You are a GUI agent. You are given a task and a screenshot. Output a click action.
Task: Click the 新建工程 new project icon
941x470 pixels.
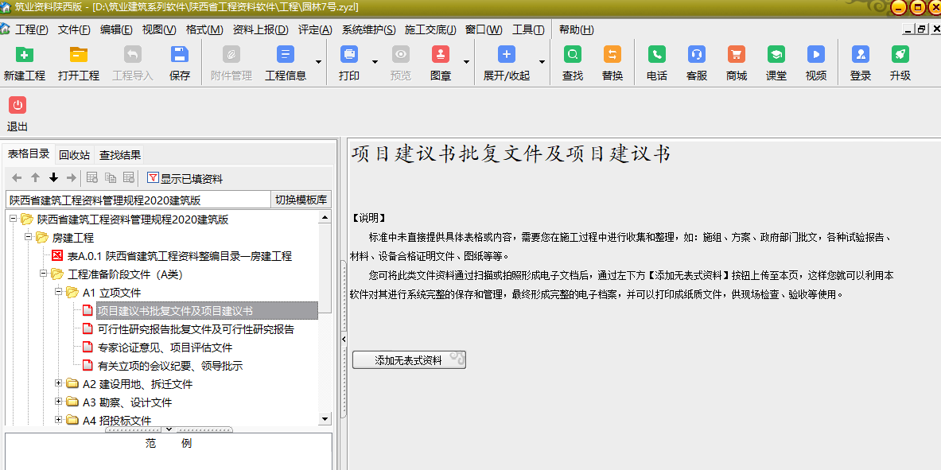(25, 56)
